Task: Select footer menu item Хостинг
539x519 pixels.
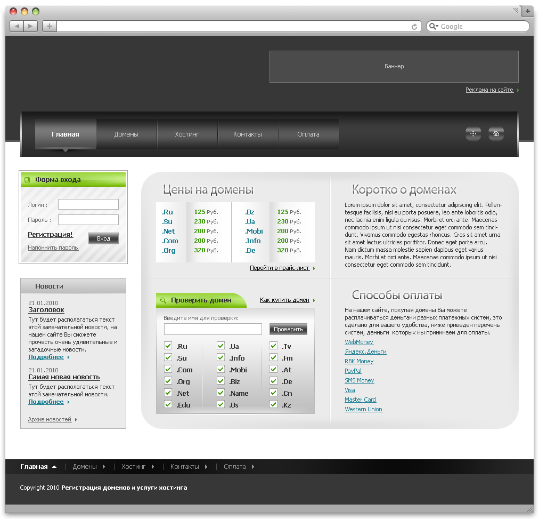Action: 133,467
